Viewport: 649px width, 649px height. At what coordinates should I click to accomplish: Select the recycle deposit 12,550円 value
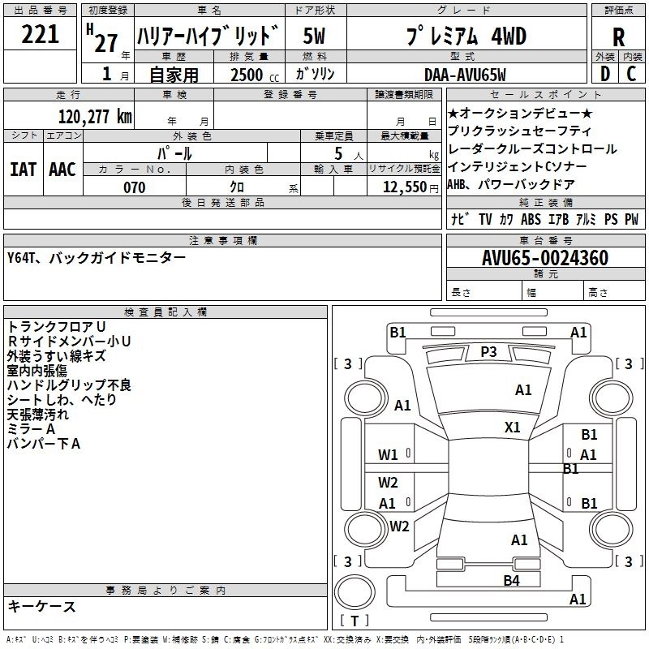coord(404,187)
